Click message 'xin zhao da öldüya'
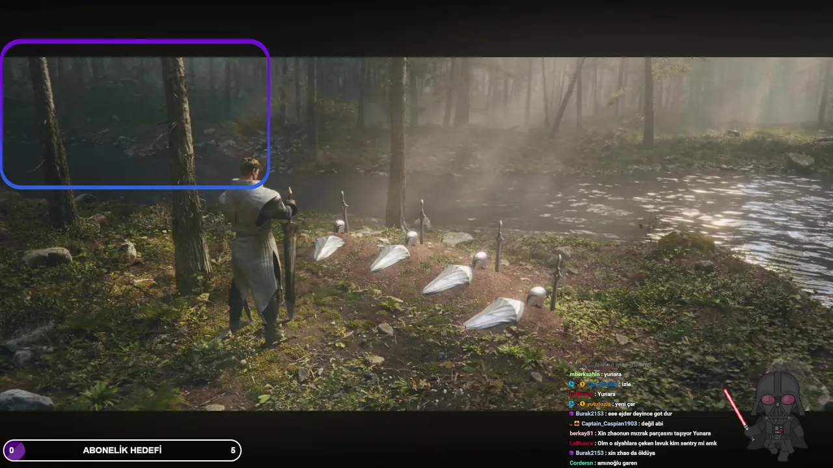The image size is (833, 468). point(631,453)
